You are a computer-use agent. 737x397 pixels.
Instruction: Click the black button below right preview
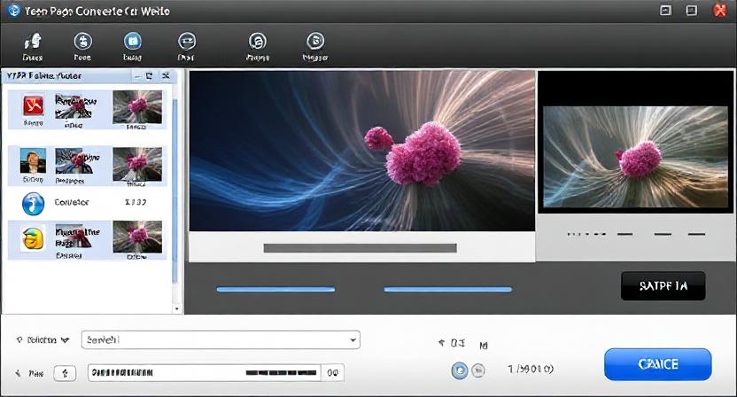[x=663, y=285]
